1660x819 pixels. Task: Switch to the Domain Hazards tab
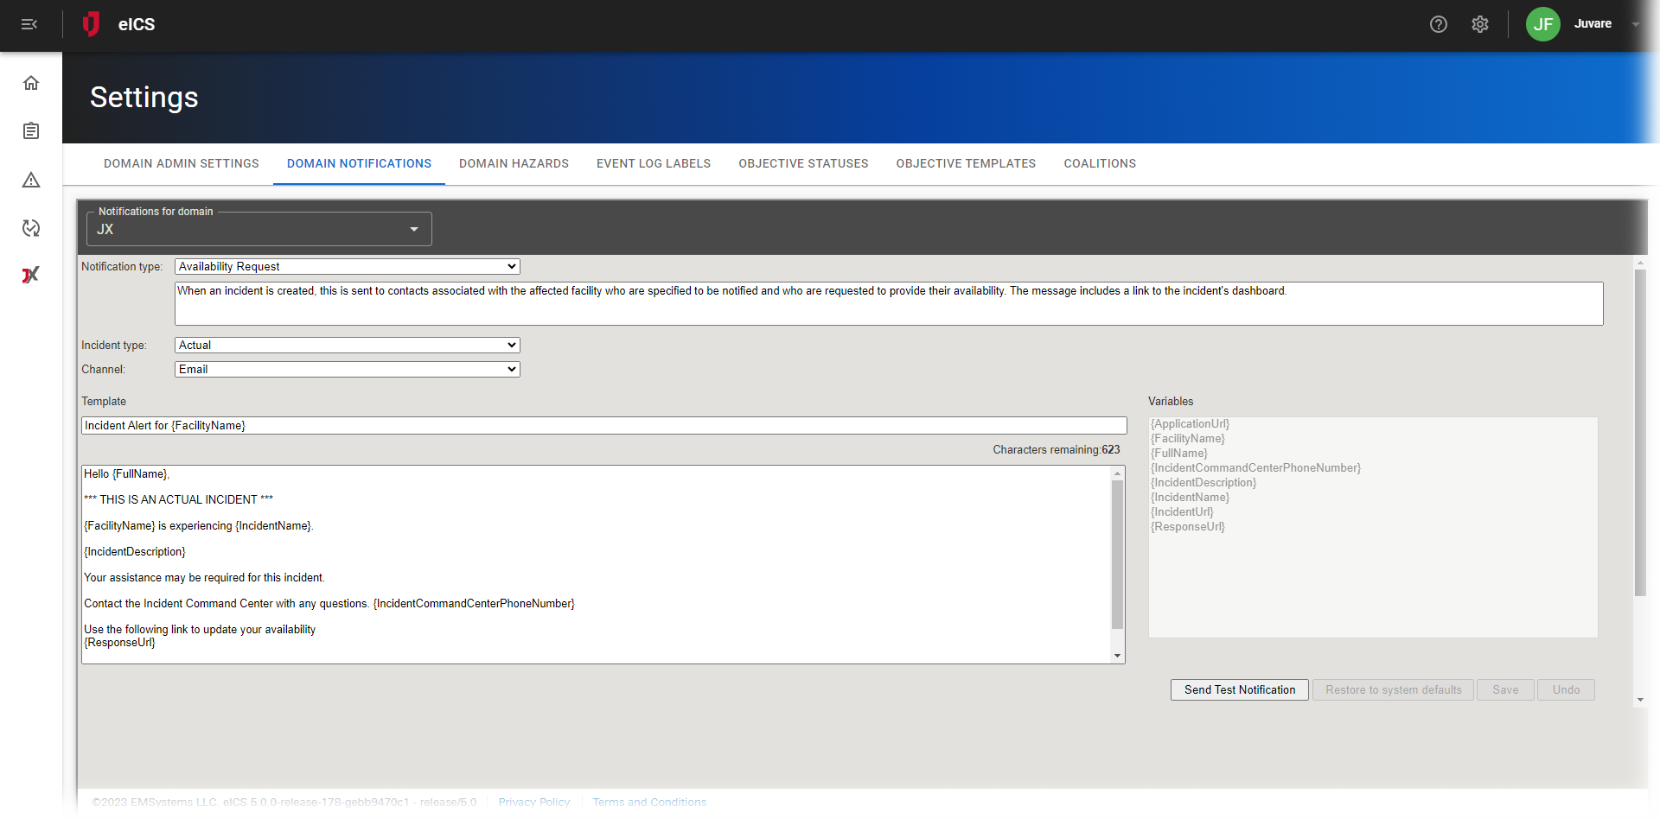point(514,163)
